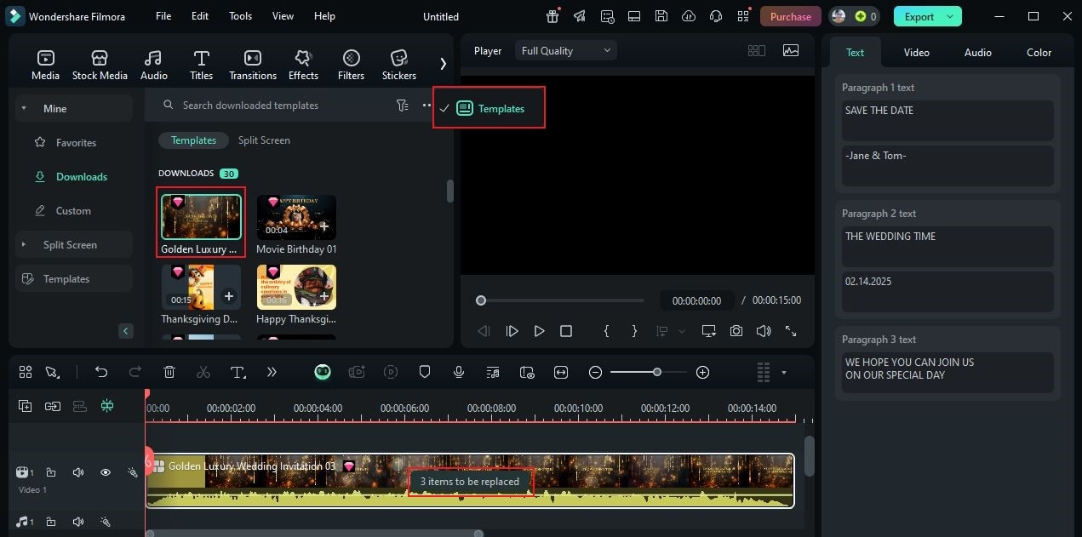Open track layout options dropdown arrow

coord(783,372)
